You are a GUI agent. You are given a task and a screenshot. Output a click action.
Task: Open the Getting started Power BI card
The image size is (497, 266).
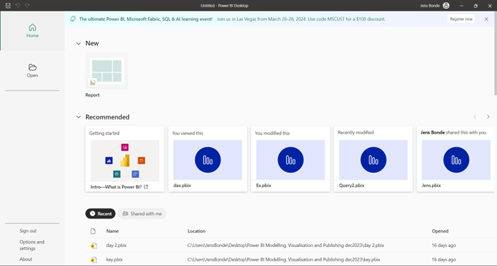click(125, 158)
